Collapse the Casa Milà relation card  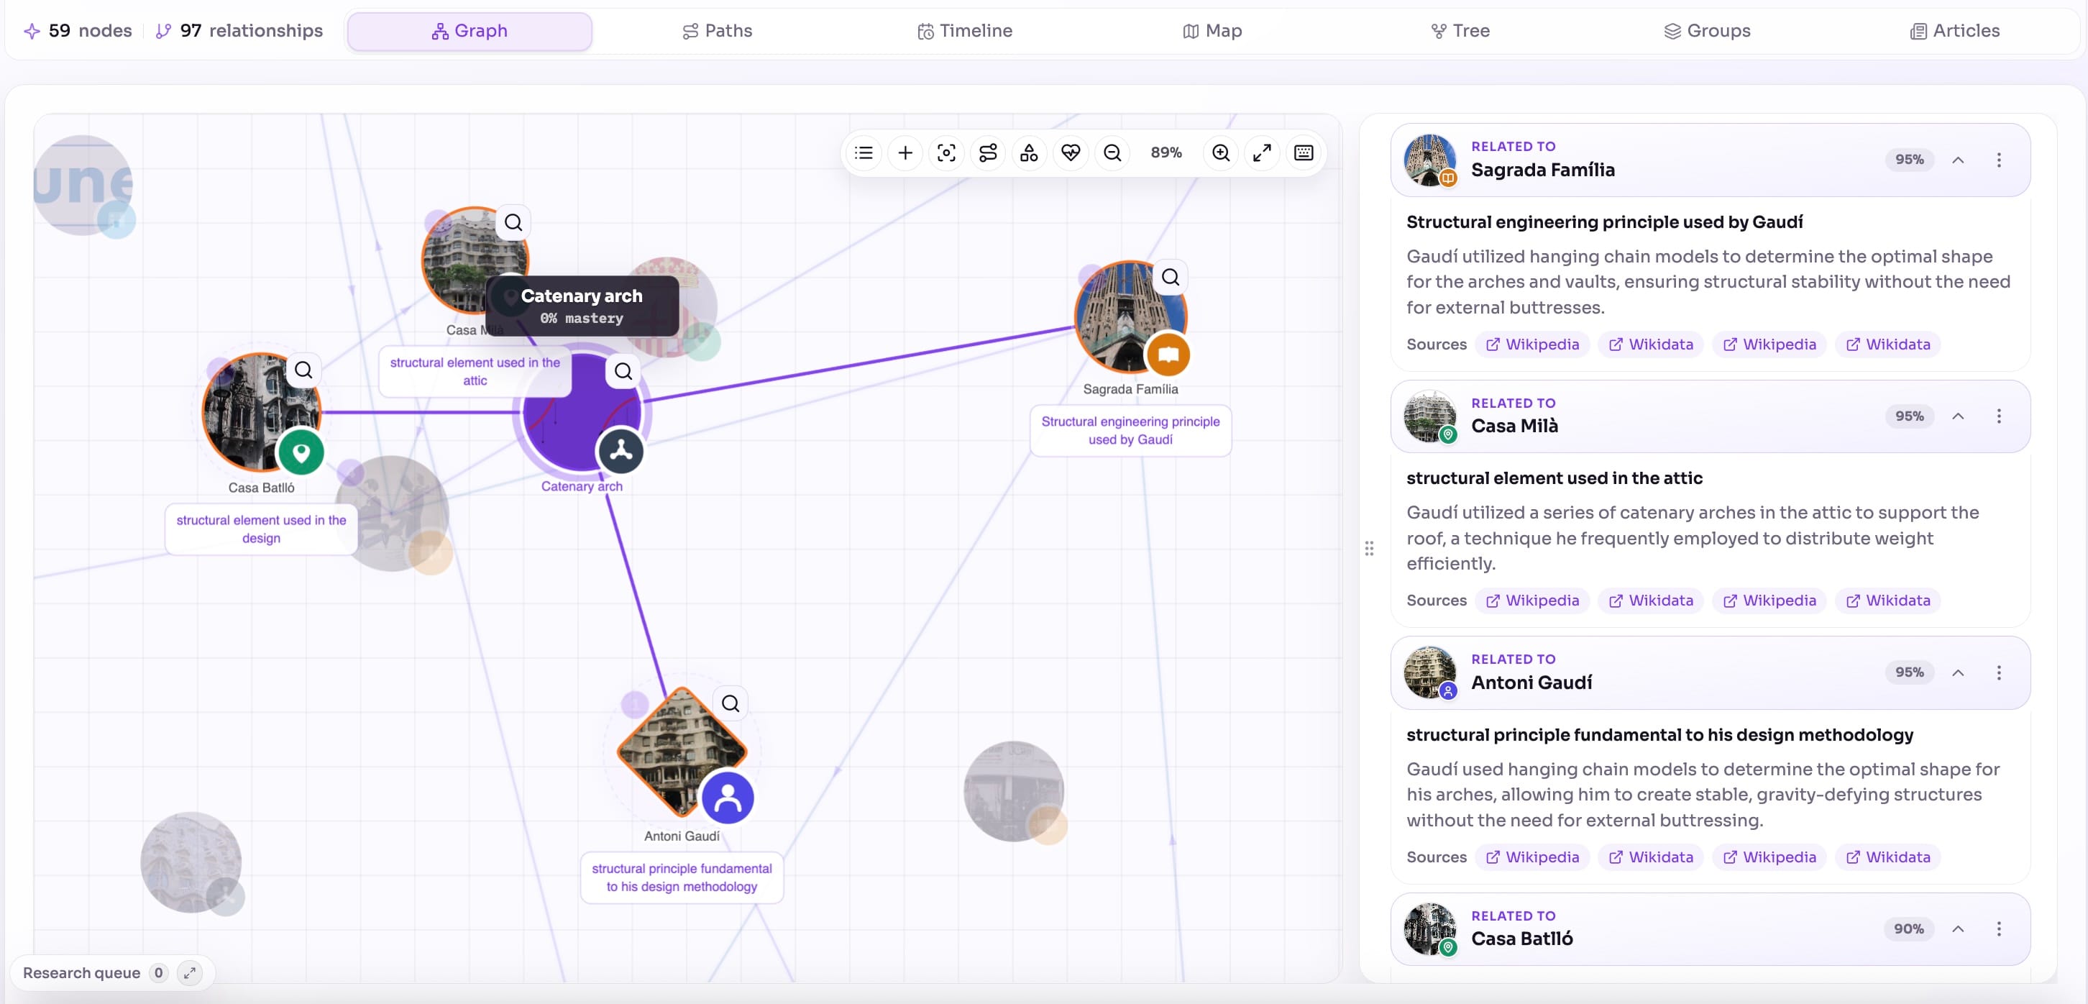(1959, 416)
